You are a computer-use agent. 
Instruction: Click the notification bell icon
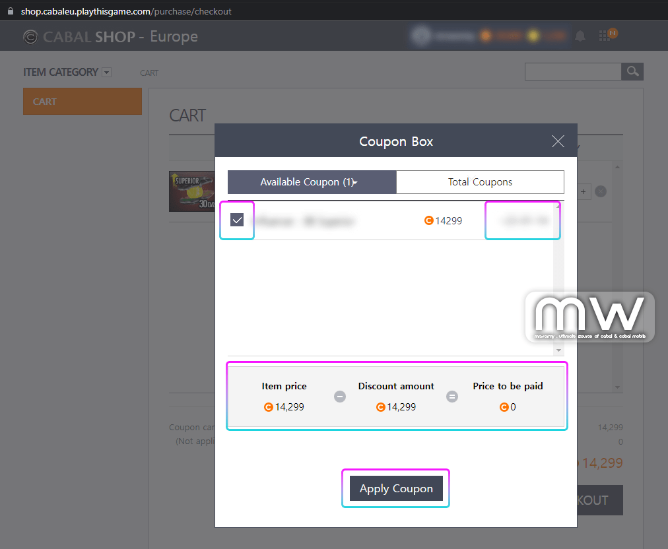pyautogui.click(x=580, y=36)
